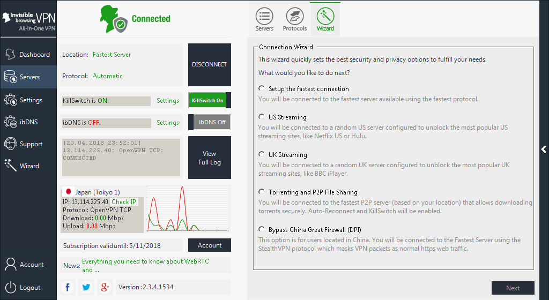The image size is (549, 300).
Task: Toggle the KillSwitch On switch
Action: (x=210, y=100)
